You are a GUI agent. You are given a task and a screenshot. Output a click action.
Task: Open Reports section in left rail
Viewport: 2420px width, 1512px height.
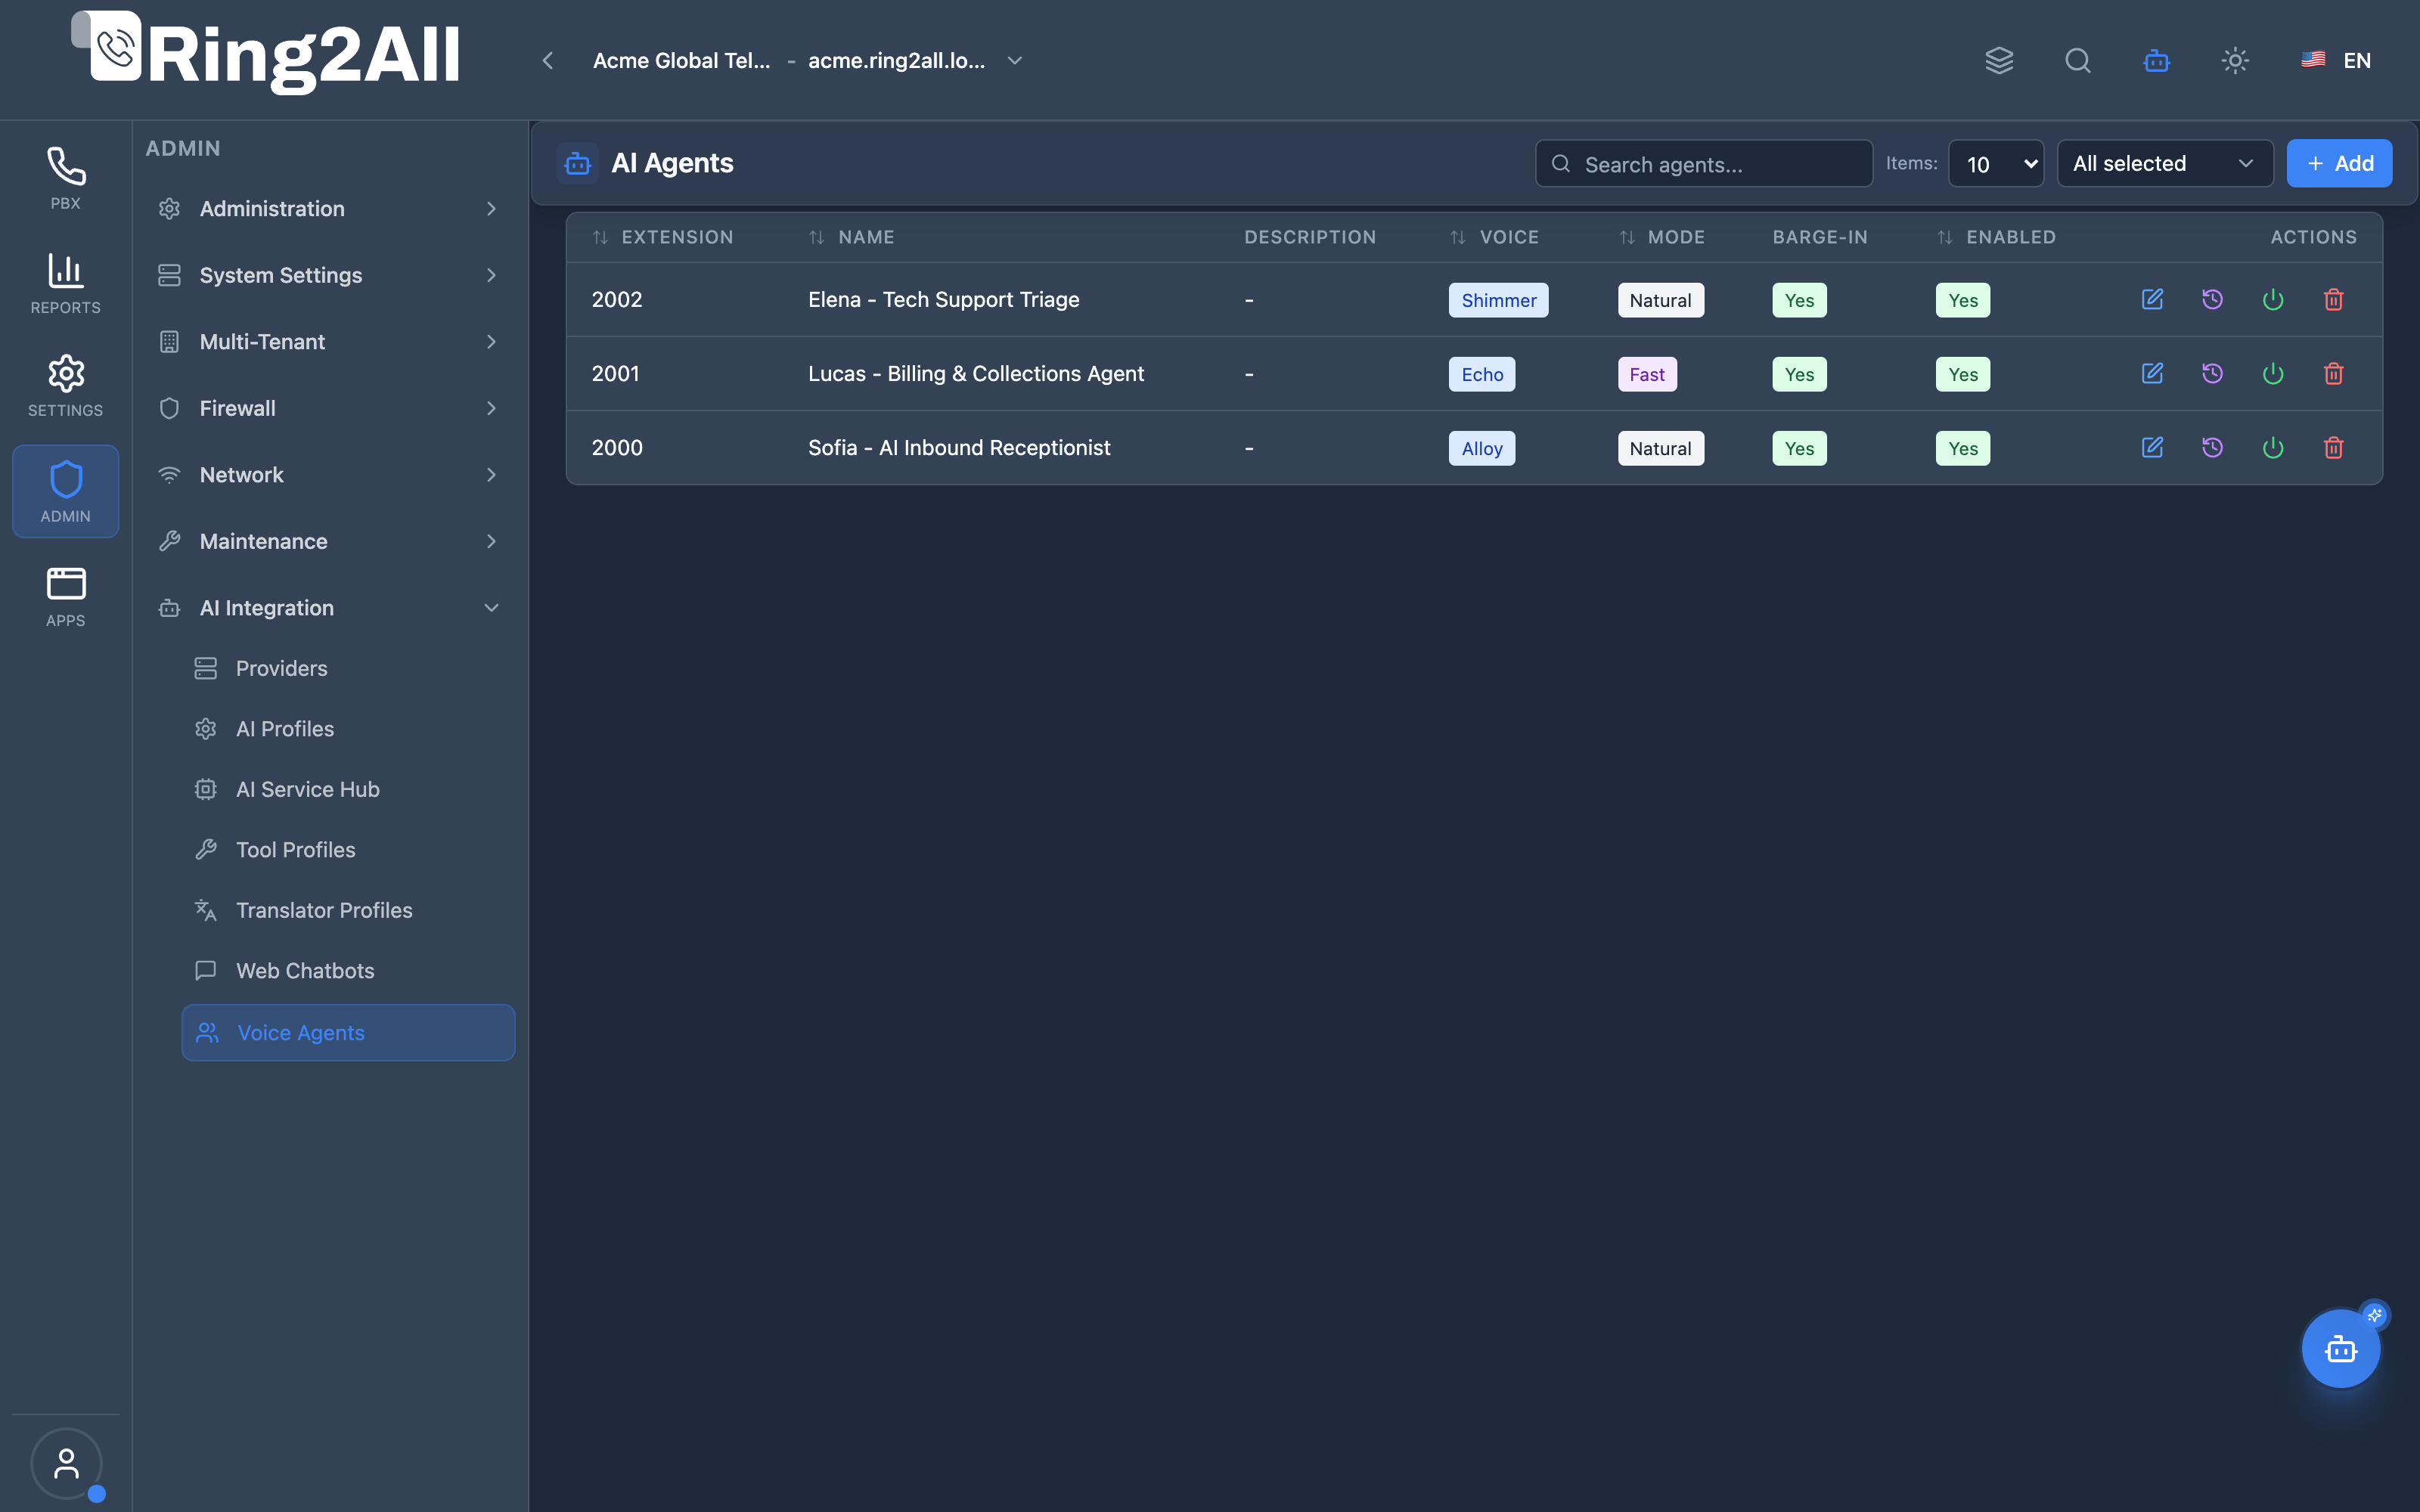click(x=66, y=283)
